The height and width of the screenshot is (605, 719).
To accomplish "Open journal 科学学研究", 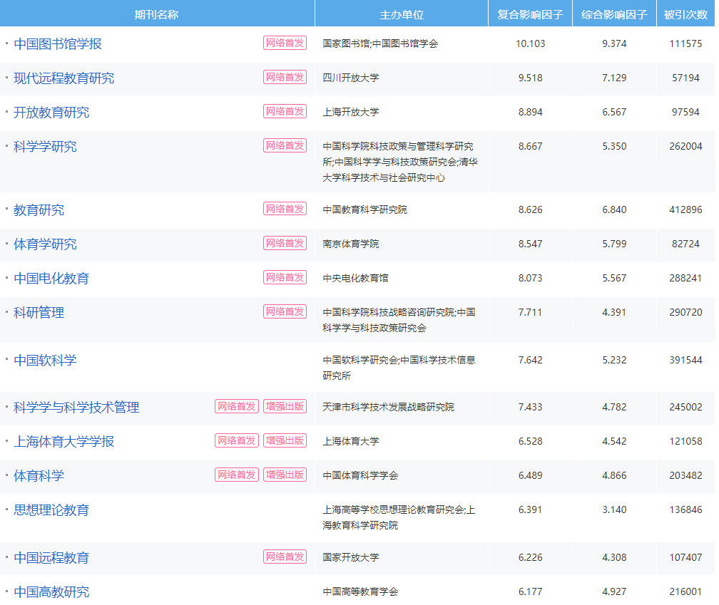I will tap(45, 147).
